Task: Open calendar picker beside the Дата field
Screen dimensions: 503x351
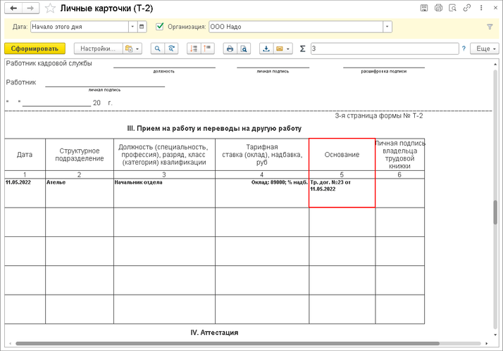Action: point(142,27)
